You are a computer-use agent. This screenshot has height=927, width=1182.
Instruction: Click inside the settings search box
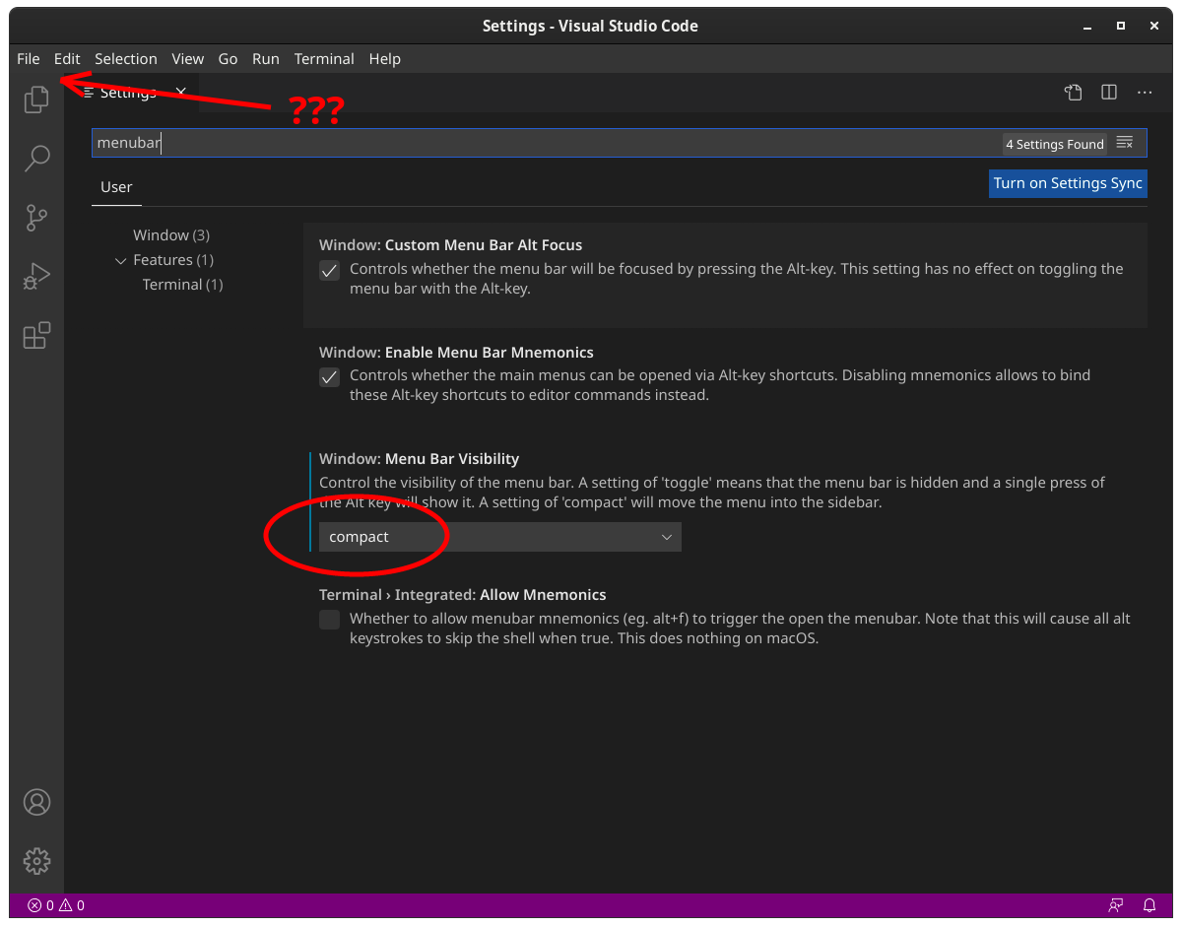(394, 143)
